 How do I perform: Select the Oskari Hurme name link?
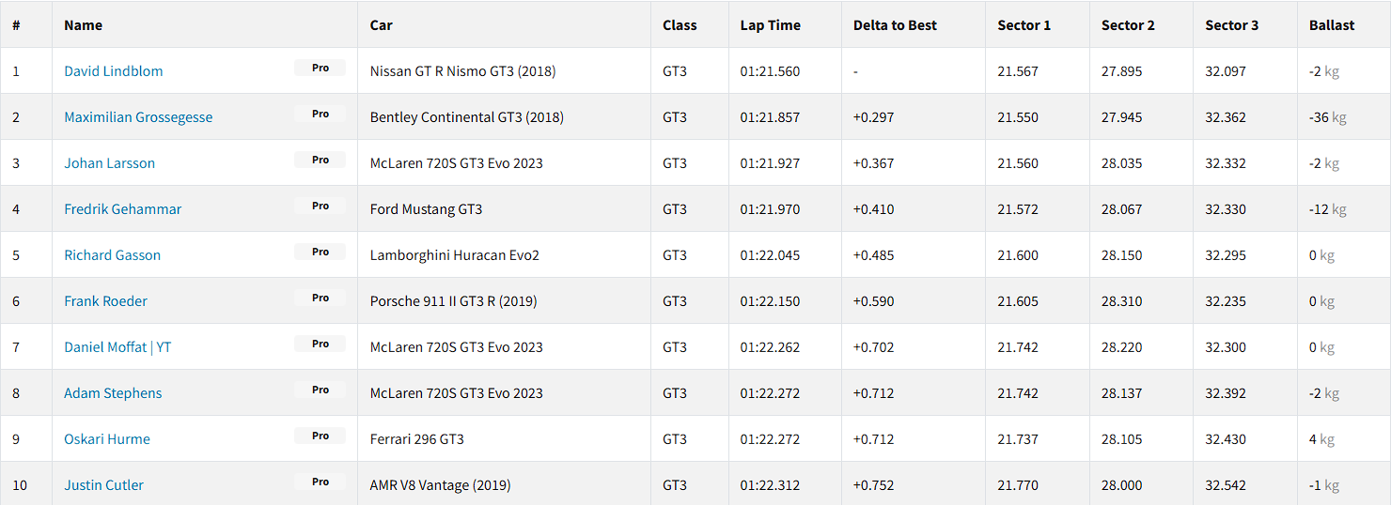pyautogui.click(x=107, y=439)
